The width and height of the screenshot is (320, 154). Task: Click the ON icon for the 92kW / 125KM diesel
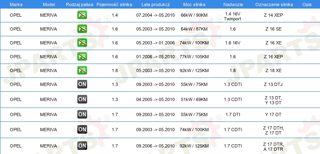click(82, 146)
